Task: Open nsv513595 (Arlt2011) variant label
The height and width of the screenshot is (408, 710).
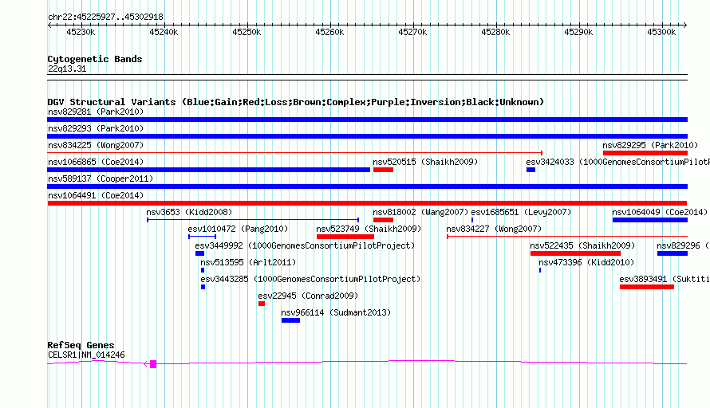Action: (248, 262)
